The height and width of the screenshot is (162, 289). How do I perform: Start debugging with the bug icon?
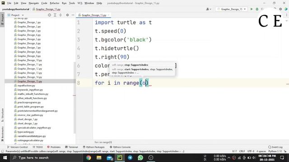tap(257, 9)
